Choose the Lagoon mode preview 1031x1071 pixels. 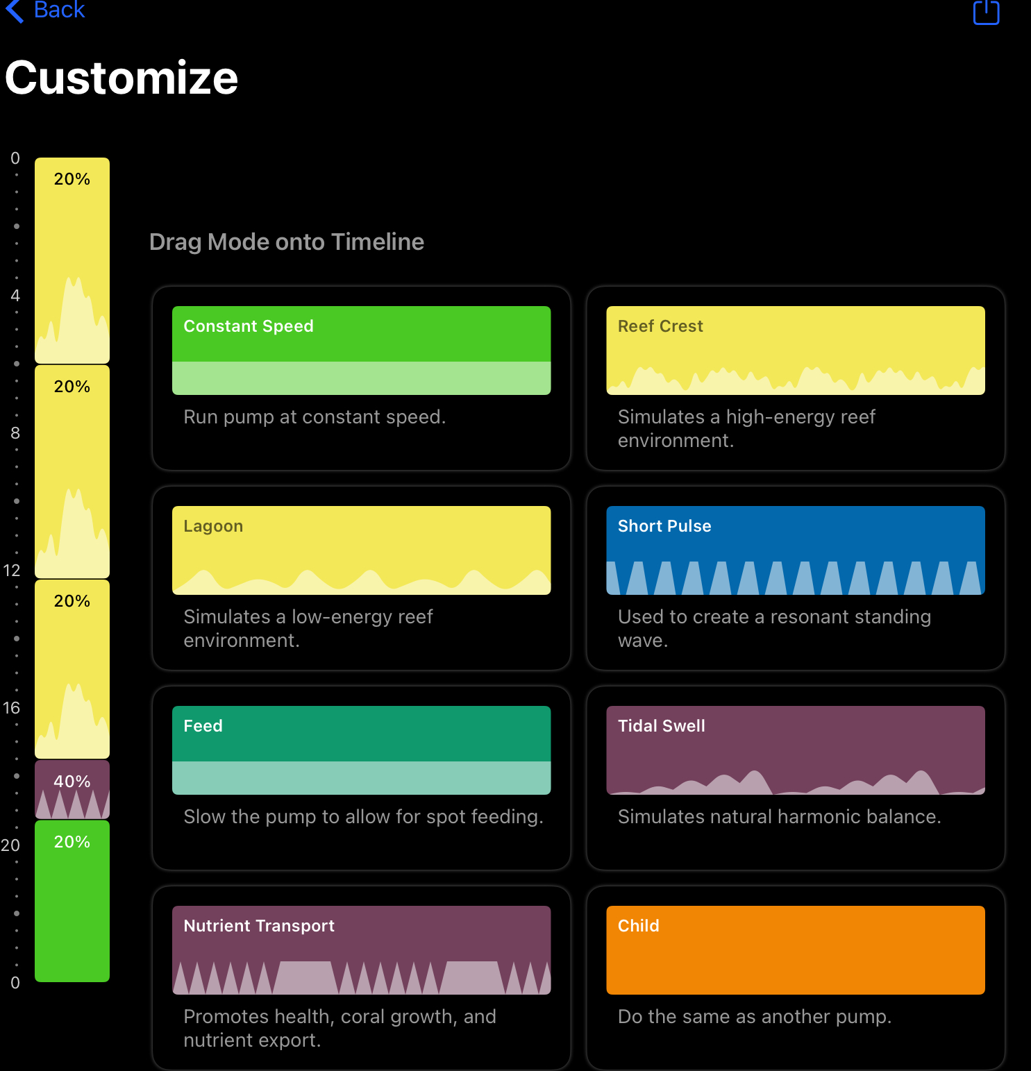point(361,550)
